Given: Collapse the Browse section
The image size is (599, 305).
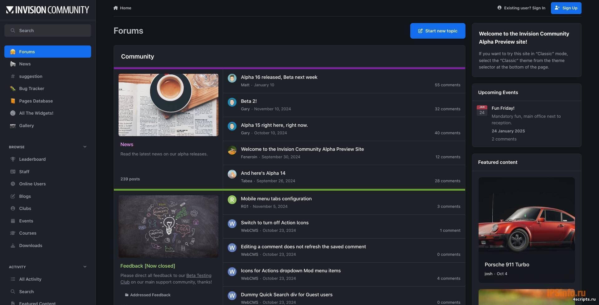Looking at the screenshot, I should (85, 147).
